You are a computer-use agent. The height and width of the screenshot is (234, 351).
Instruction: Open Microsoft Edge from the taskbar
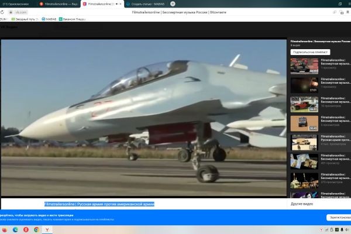[15, 230]
